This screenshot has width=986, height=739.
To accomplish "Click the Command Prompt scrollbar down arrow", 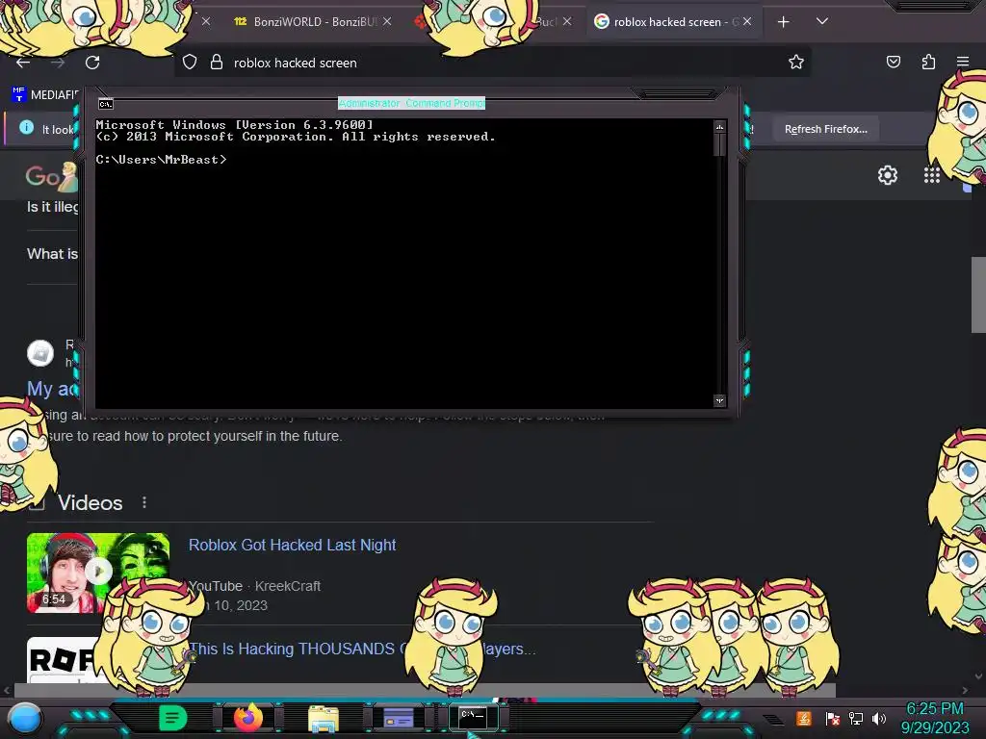I will (720, 401).
